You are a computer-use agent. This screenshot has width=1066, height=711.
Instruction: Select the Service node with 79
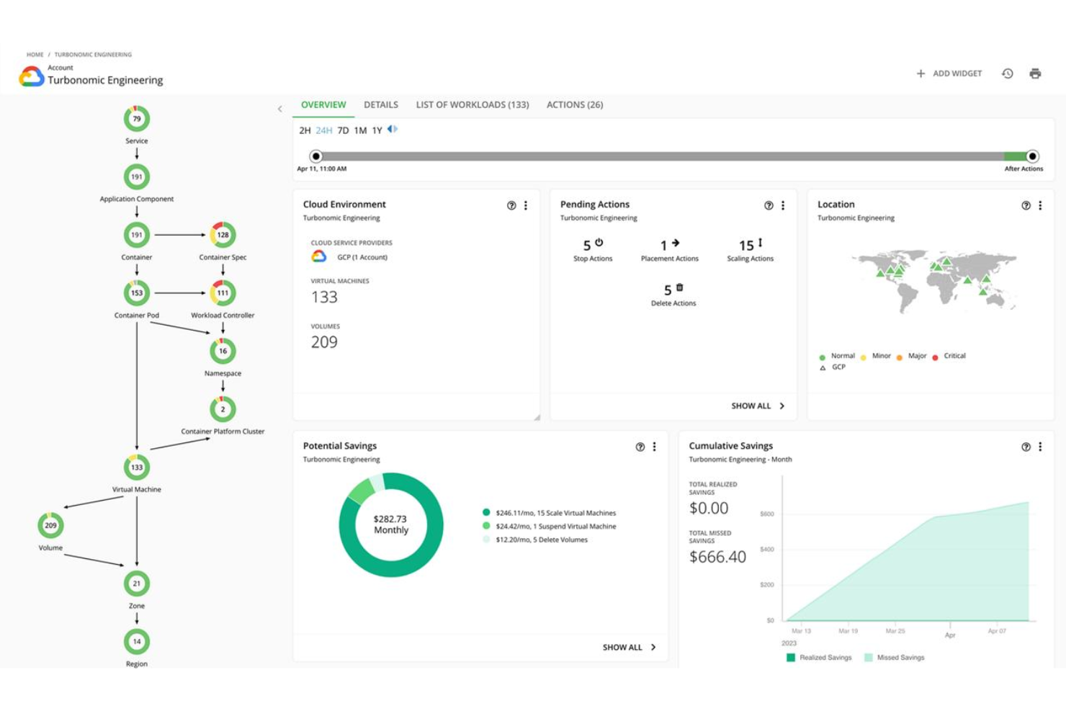pyautogui.click(x=137, y=119)
